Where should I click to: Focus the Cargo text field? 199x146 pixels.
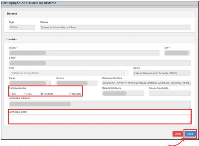[x=30, y=83]
